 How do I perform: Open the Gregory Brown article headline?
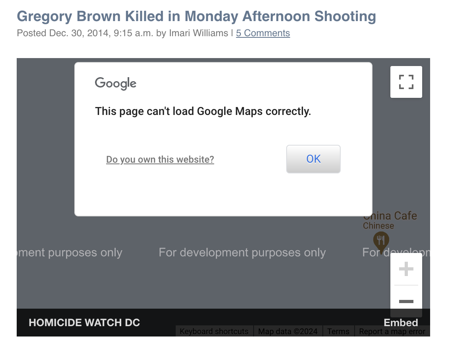coord(196,16)
